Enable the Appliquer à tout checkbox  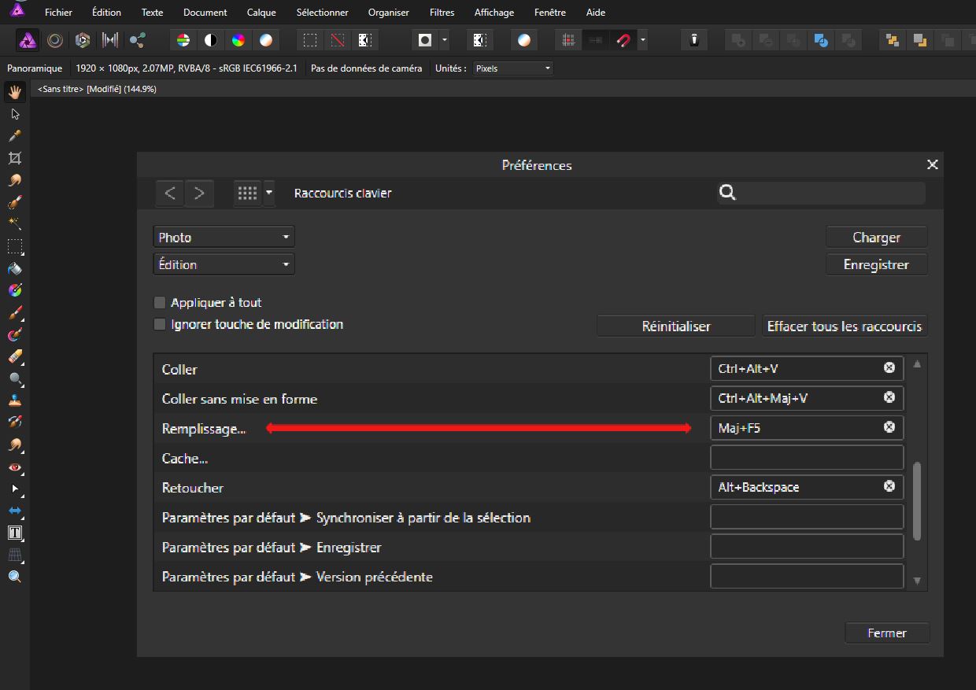pos(160,303)
